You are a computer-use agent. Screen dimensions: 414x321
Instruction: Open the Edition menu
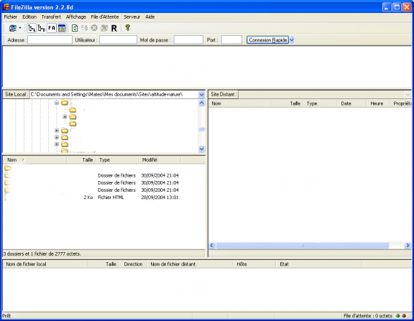point(29,17)
